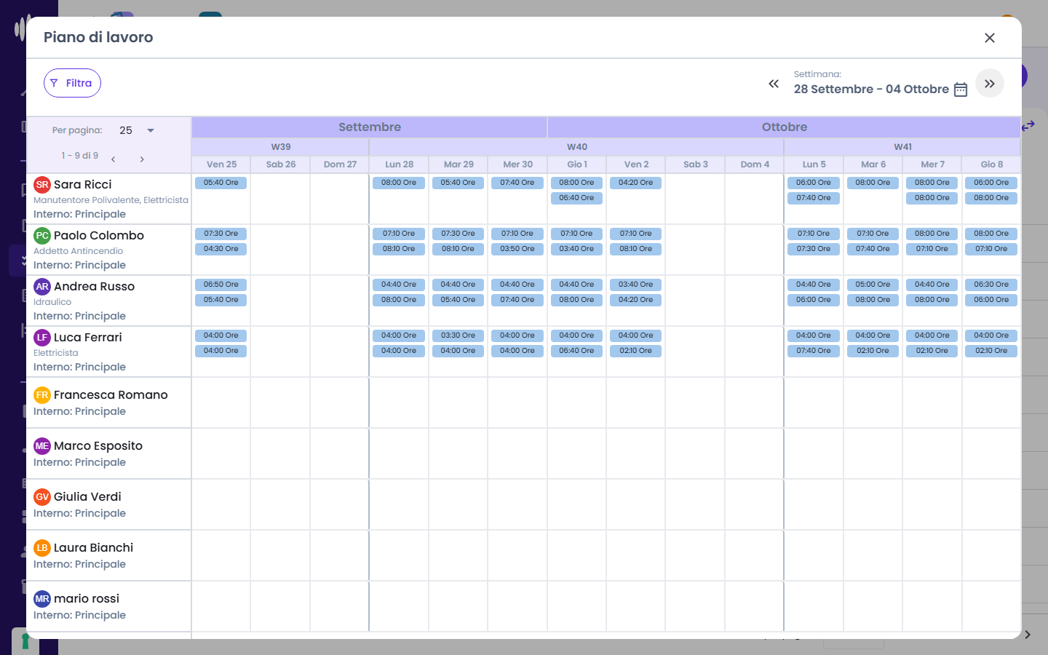Screen dimensions: 1048x655
Task: Open Sara Ricci's 04:20 Ore shift on Ven 2
Action: 636,183
